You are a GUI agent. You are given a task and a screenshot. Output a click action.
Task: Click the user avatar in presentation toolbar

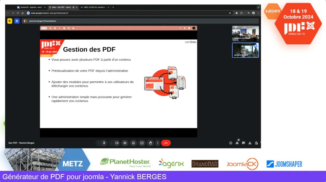point(194,28)
